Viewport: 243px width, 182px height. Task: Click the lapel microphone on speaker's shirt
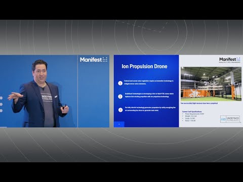pyautogui.click(x=43, y=88)
